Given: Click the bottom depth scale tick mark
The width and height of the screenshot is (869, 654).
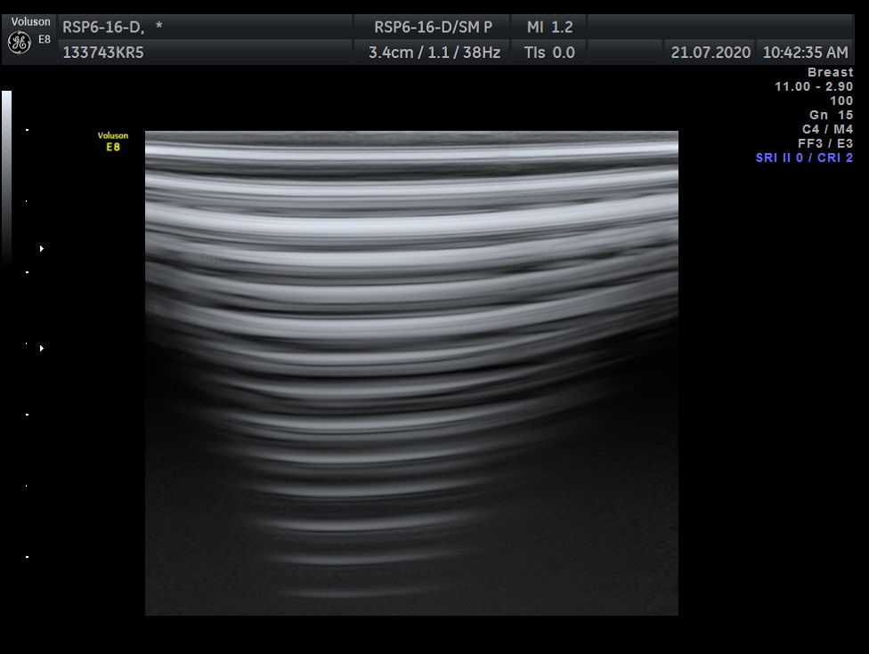Looking at the screenshot, I should click(x=27, y=557).
